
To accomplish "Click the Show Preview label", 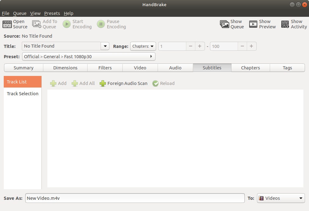I will click(268, 24).
